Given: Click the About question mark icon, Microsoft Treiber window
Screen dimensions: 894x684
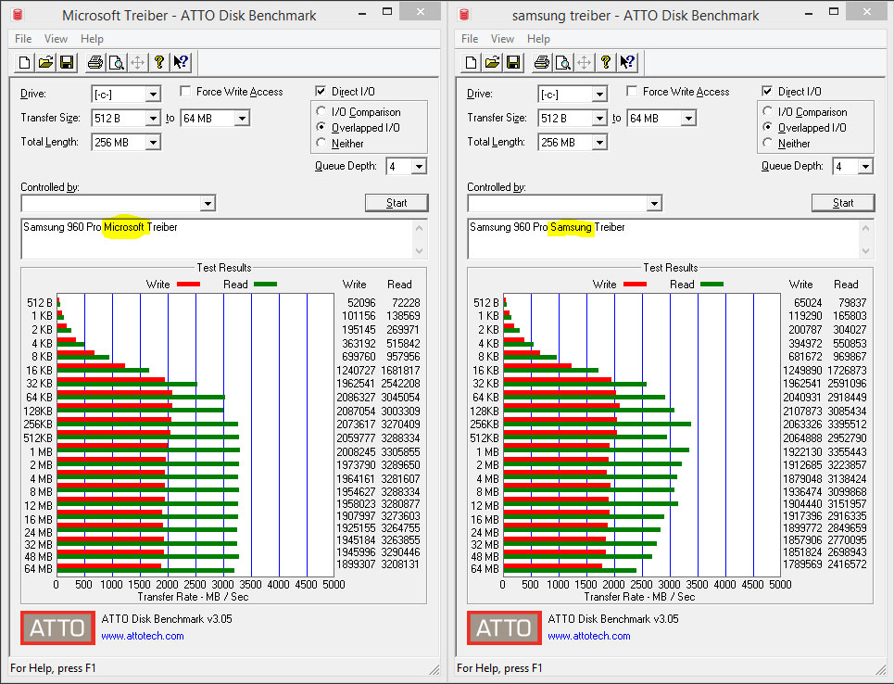Looking at the screenshot, I should (x=159, y=62).
